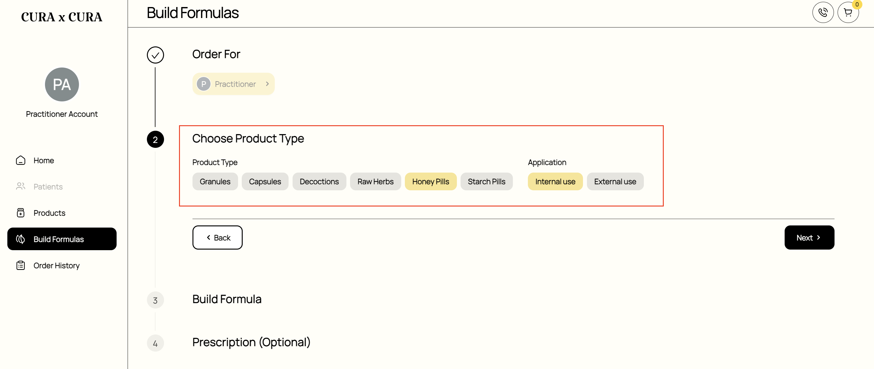The height and width of the screenshot is (369, 874).
Task: Select External use application
Action: point(615,181)
